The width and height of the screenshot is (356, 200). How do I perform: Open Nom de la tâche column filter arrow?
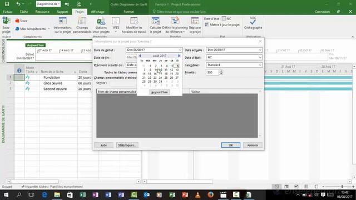click(75, 72)
